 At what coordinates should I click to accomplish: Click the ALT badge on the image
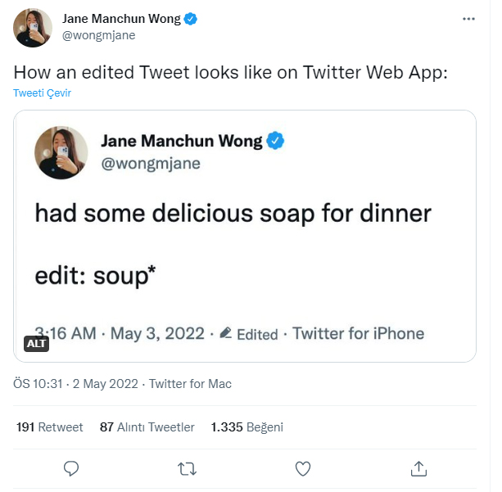(x=36, y=344)
